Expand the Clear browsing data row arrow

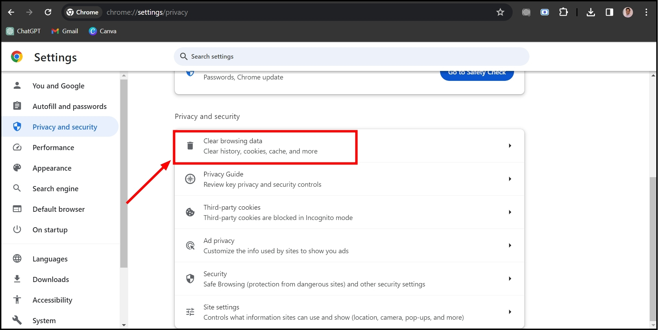point(510,146)
